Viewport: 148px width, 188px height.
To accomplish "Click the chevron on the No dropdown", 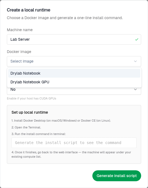I will (135, 89).
